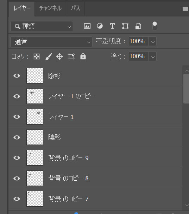Hide the 陰影 layer above レイヤー 1 のコピー
Viewport: 189px width, 214px height.
point(17,76)
